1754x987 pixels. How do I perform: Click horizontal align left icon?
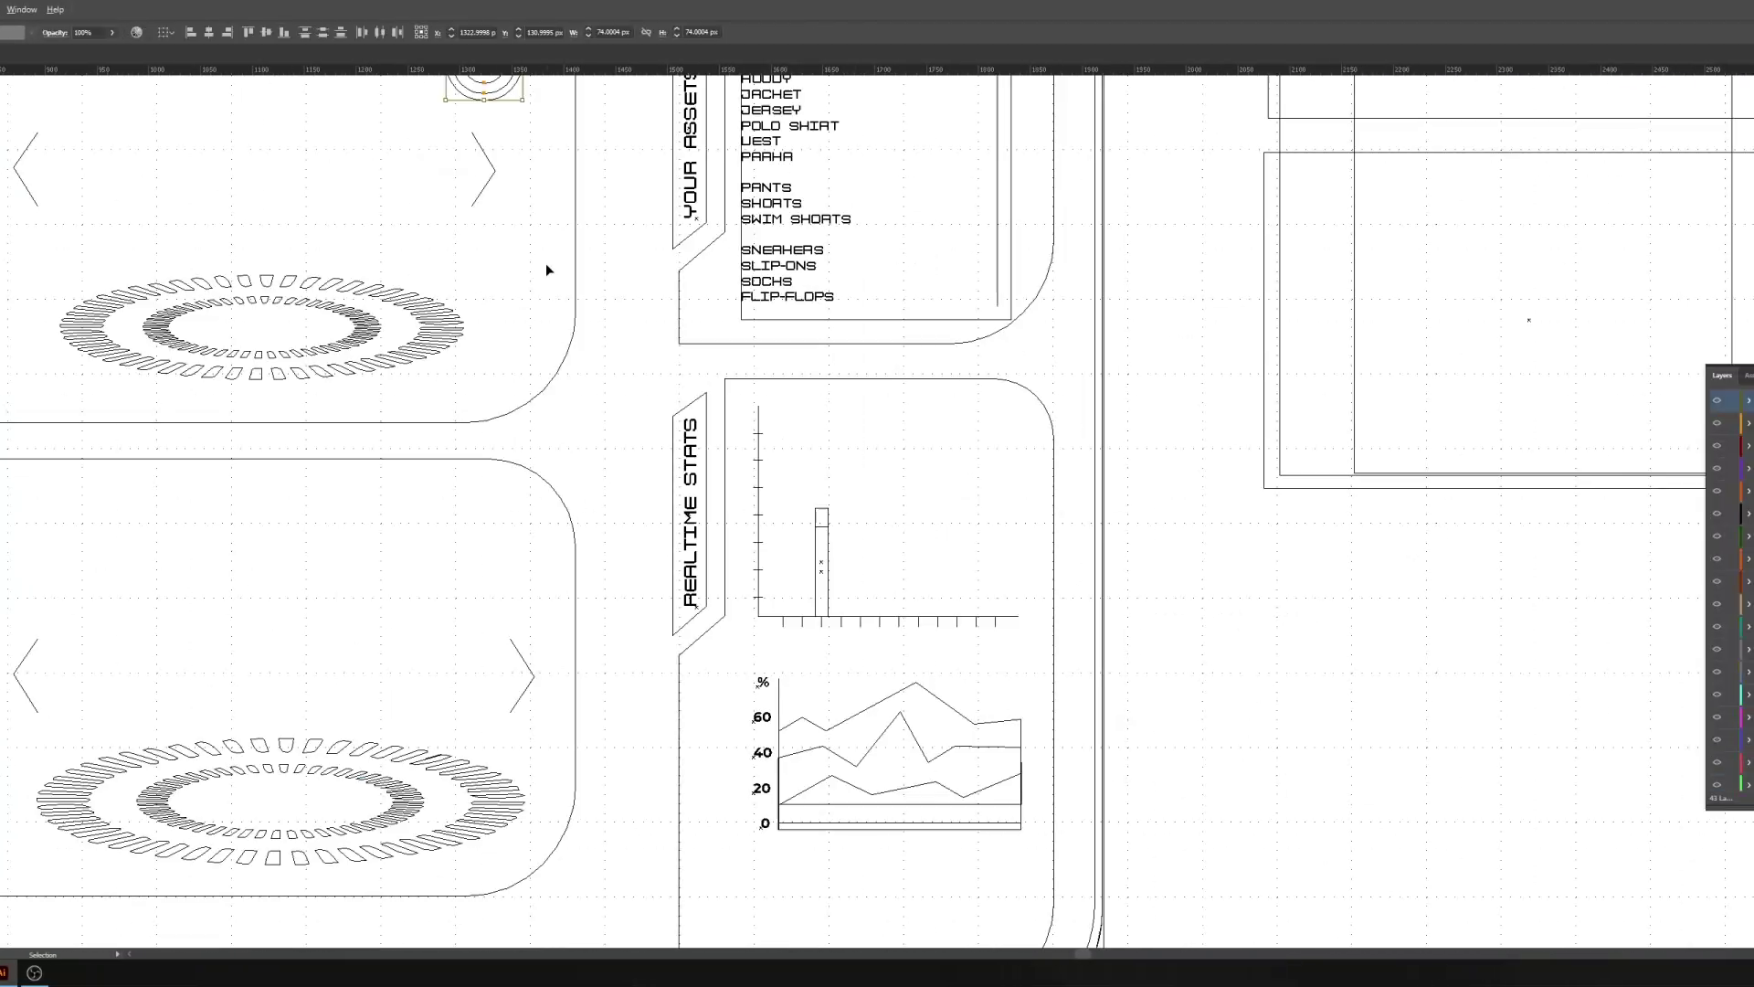[x=191, y=32]
